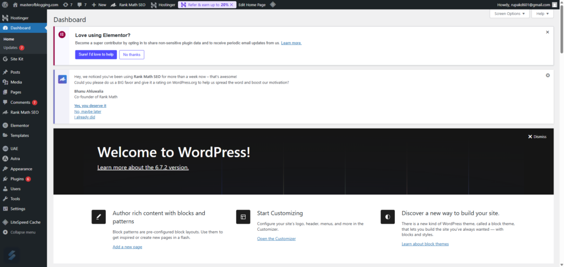Click Add a new page link

[127, 247]
